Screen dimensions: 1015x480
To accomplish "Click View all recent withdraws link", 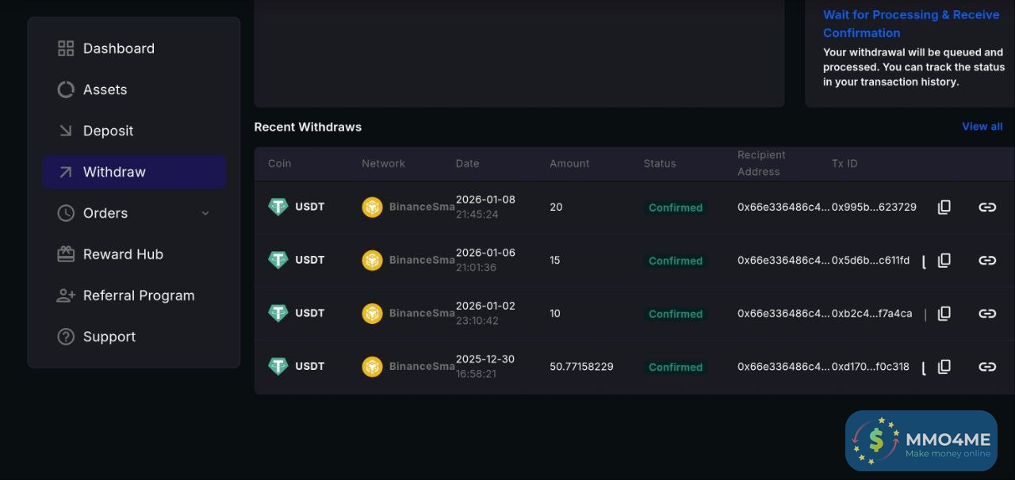I will [x=982, y=127].
